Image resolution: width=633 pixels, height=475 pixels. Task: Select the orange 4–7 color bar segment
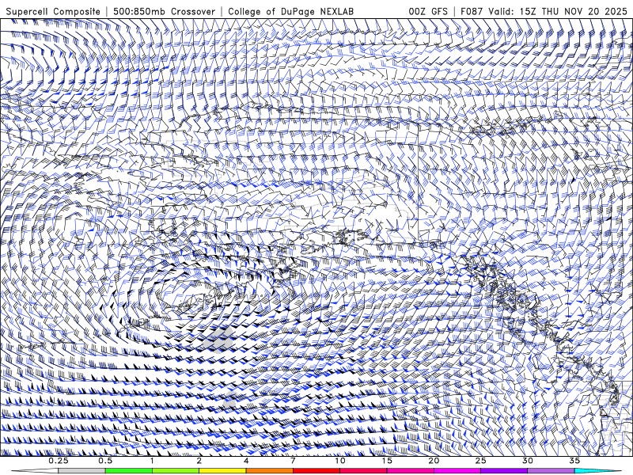[x=269, y=471]
